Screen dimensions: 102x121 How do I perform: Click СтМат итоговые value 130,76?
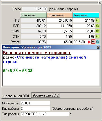(33, 42)
